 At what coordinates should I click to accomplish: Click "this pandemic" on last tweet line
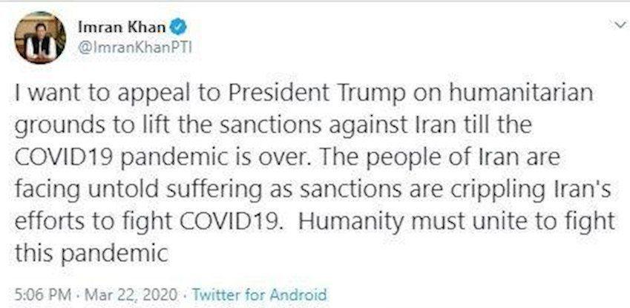(91, 253)
